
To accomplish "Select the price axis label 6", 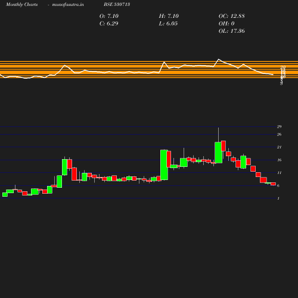I will click(x=278, y=185).
